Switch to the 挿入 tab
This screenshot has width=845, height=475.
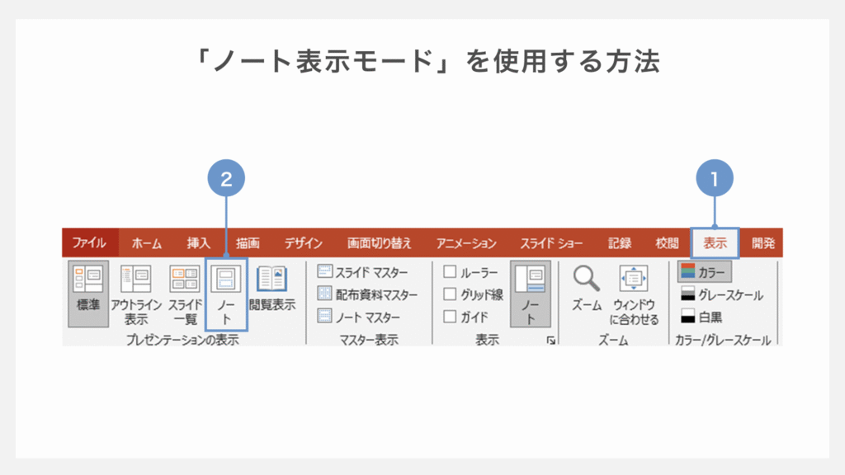198,243
